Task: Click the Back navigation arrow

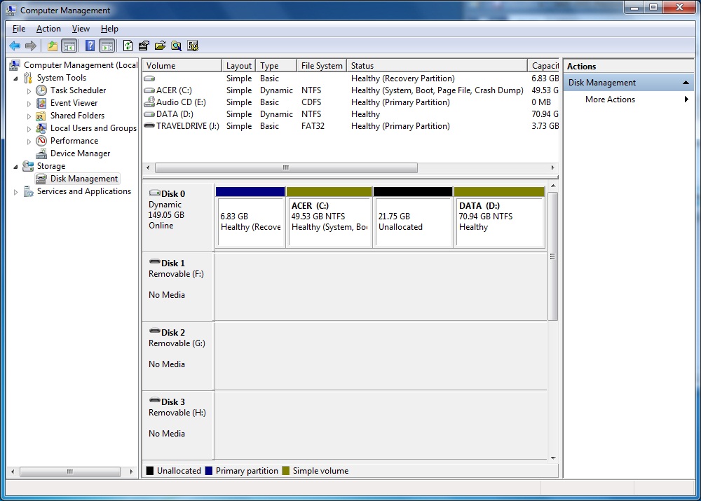Action: 14,45
